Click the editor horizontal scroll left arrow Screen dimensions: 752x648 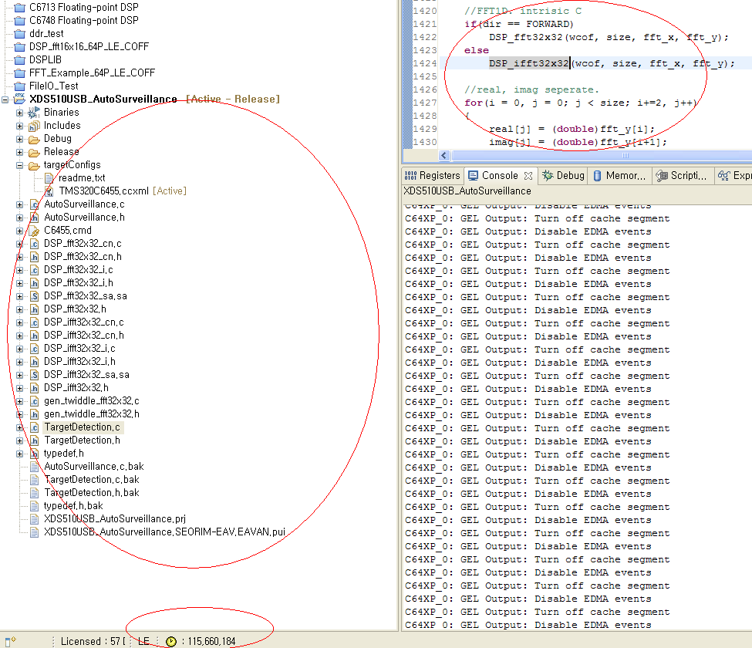pyautogui.click(x=444, y=155)
